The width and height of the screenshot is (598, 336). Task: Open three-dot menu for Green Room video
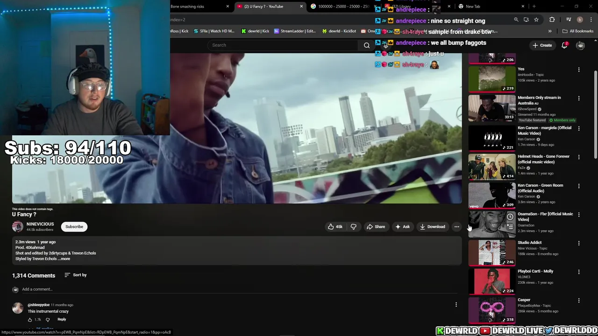(x=579, y=186)
